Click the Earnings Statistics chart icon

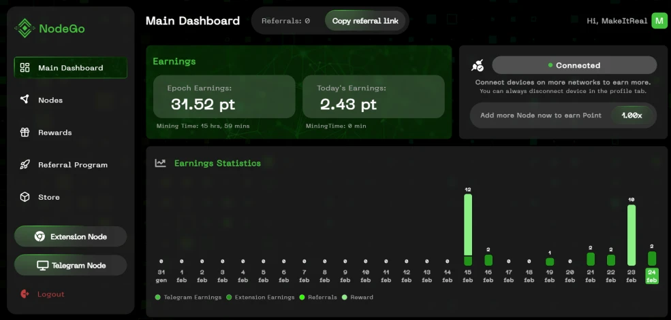[x=161, y=163]
